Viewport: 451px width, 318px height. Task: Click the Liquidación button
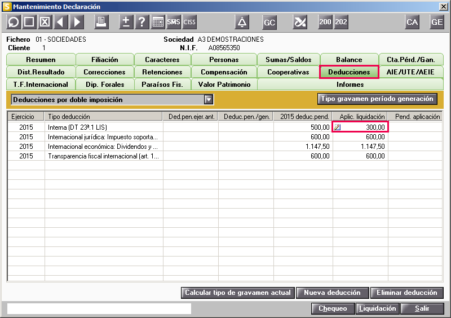tap(377, 308)
